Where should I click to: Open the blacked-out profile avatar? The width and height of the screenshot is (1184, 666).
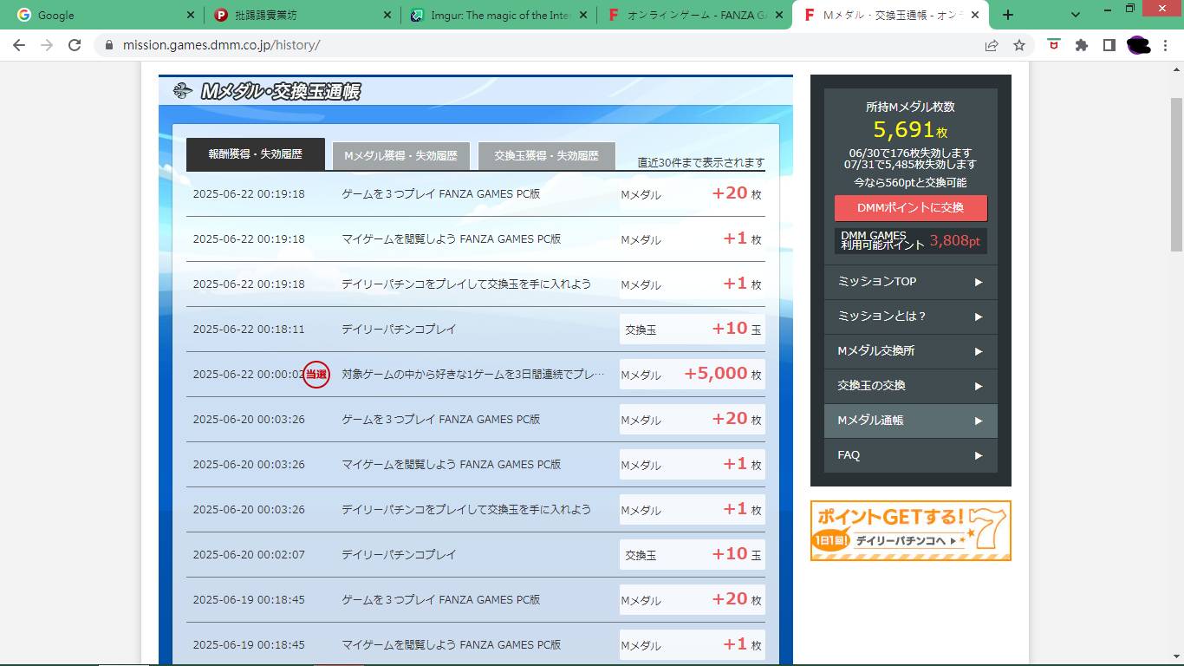pos(1138,45)
